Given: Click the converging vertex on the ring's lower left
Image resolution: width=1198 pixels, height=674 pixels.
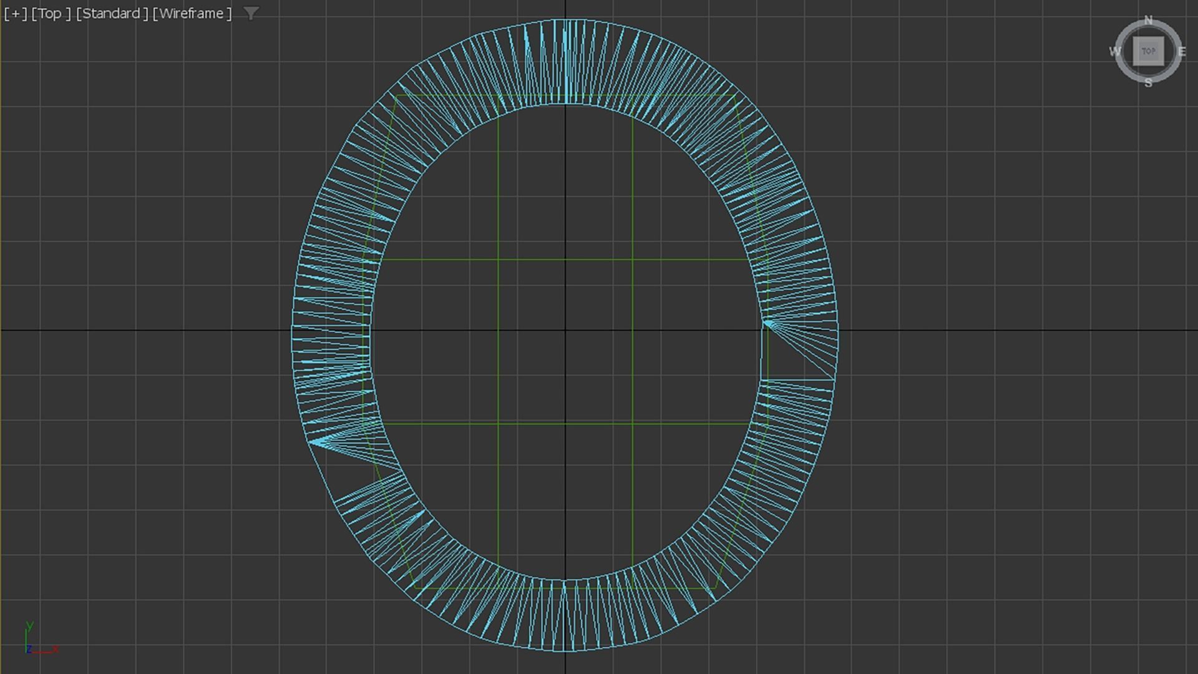Looking at the screenshot, I should [x=311, y=442].
